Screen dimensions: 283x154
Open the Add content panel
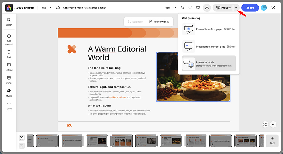pyautogui.click(x=9, y=40)
